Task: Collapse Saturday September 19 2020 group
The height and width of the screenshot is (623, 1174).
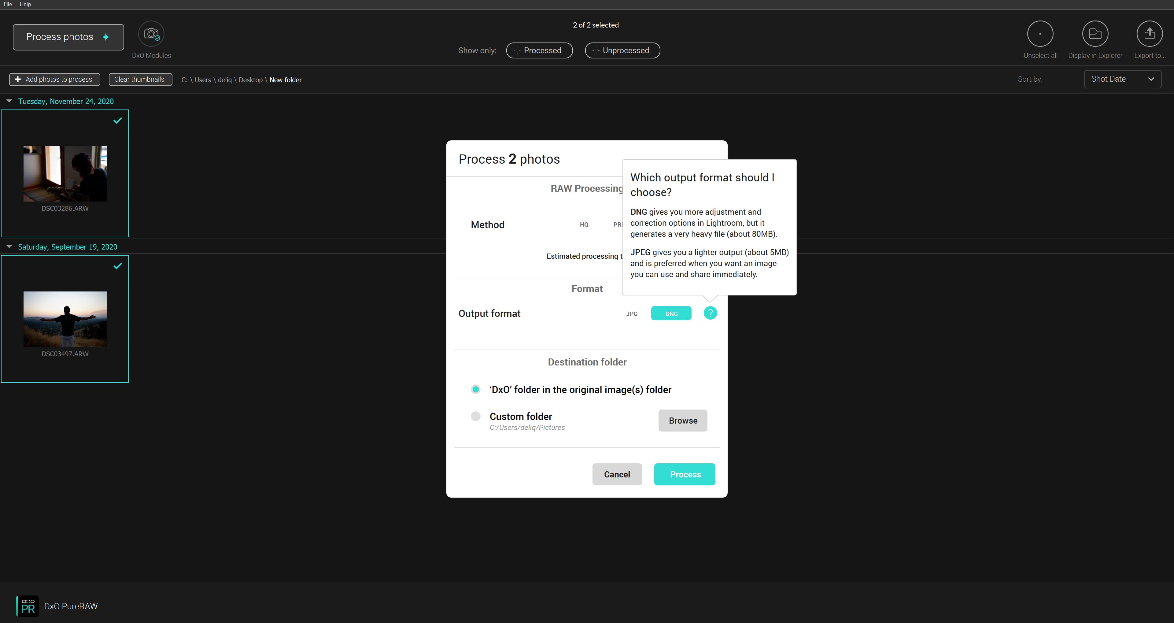Action: coord(9,247)
